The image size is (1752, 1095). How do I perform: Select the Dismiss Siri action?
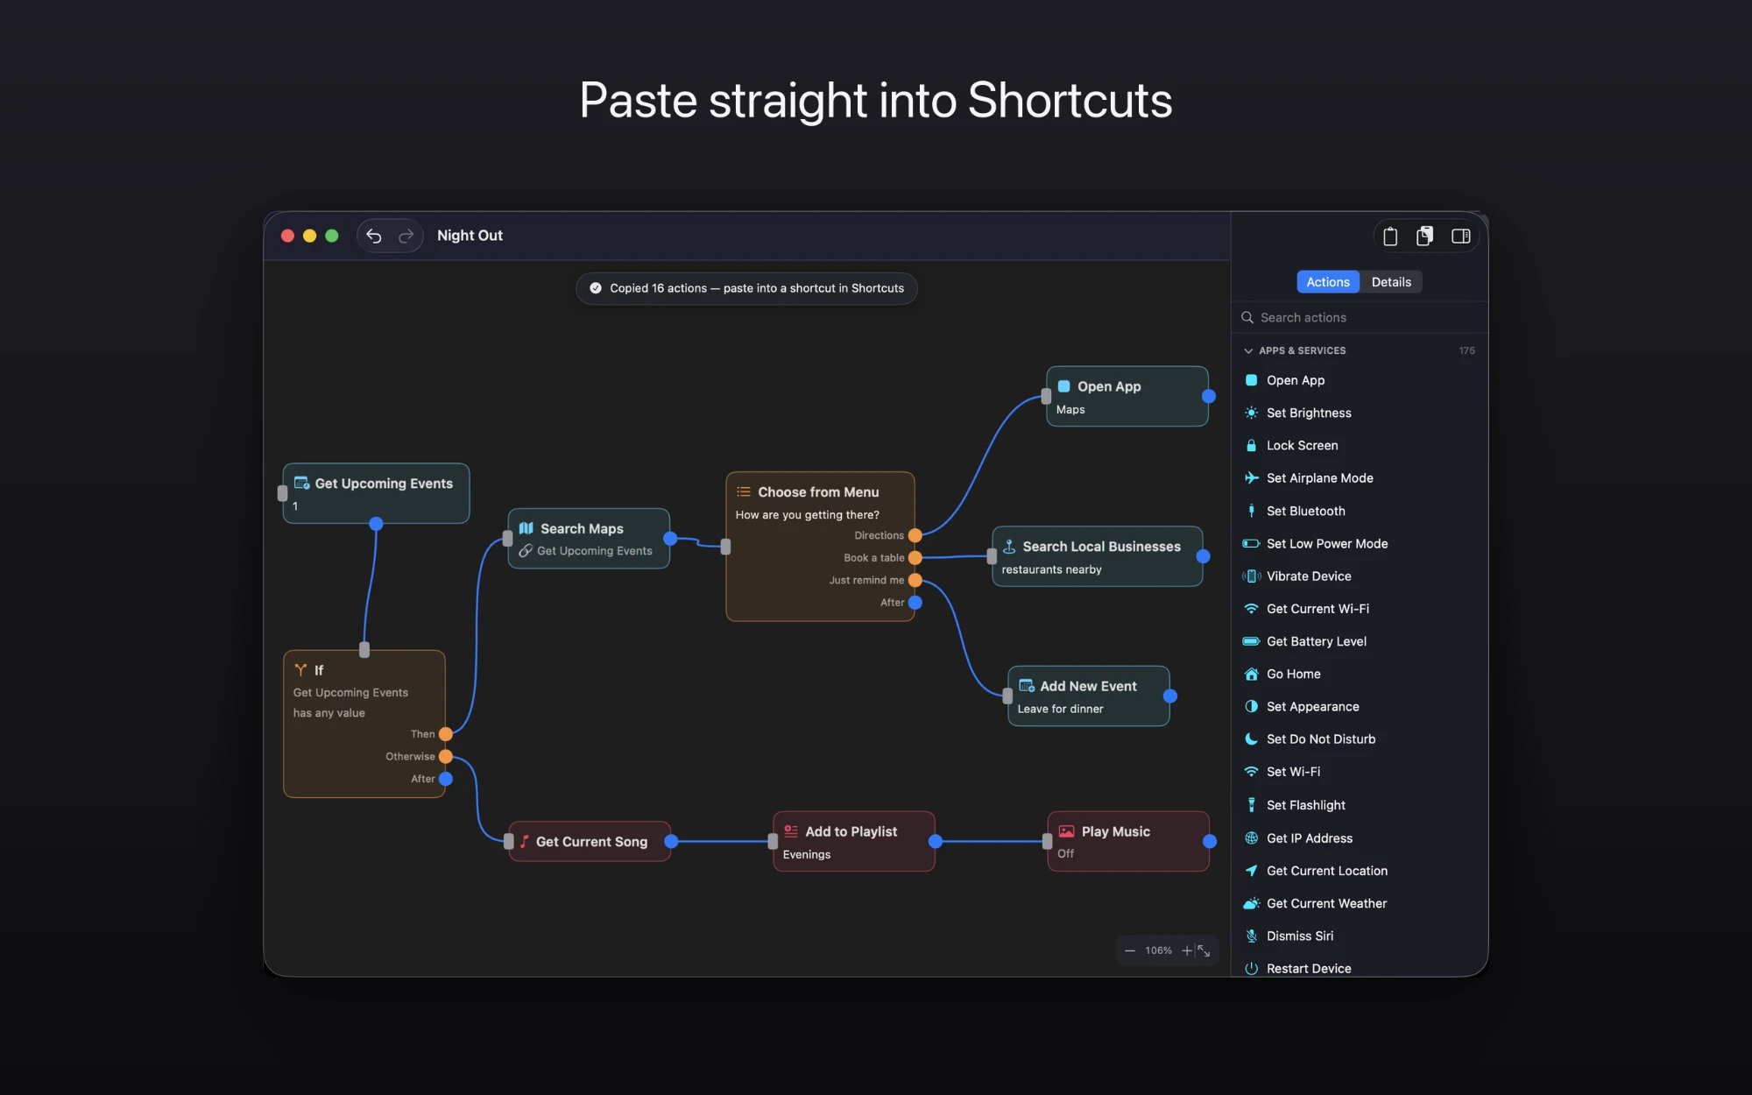1360,936
